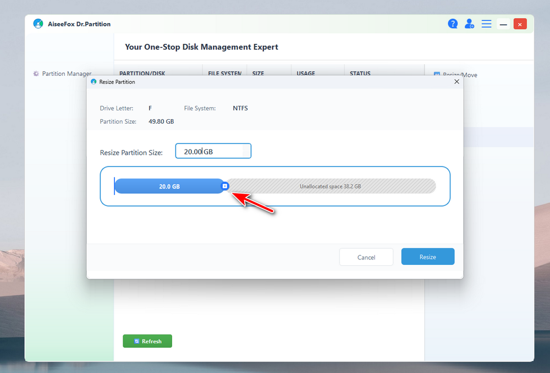Click the green Refresh button
Screen dimensions: 550x373
click(x=147, y=341)
